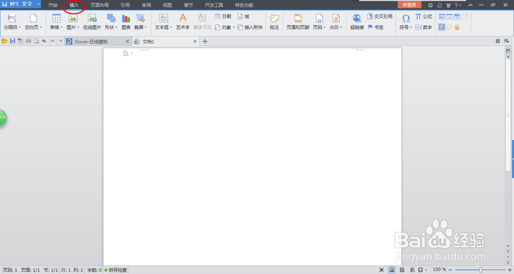Viewport: 514px width, 274px height.
Task: Open the 页码 page number dropdown
Action: (x=319, y=22)
